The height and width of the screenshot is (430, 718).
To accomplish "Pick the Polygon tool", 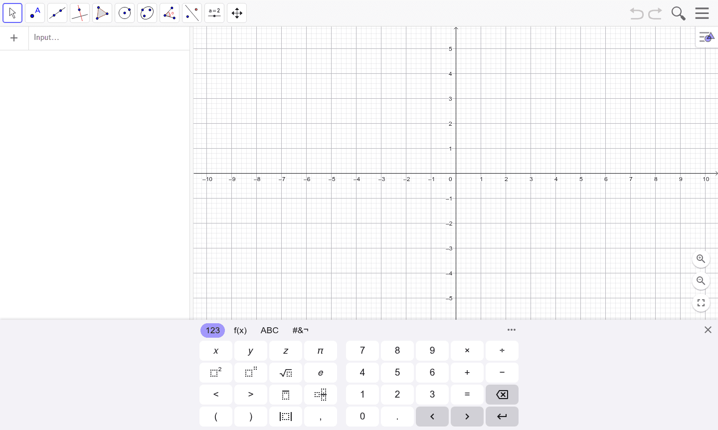I will [102, 13].
